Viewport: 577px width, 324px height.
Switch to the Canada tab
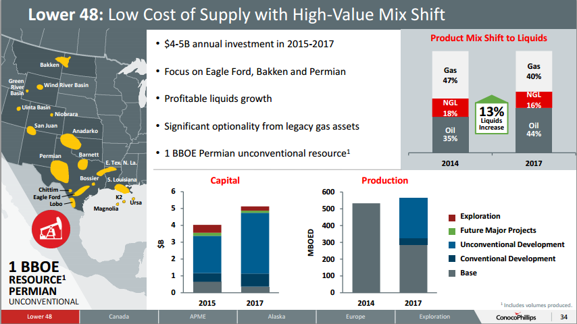click(x=119, y=317)
